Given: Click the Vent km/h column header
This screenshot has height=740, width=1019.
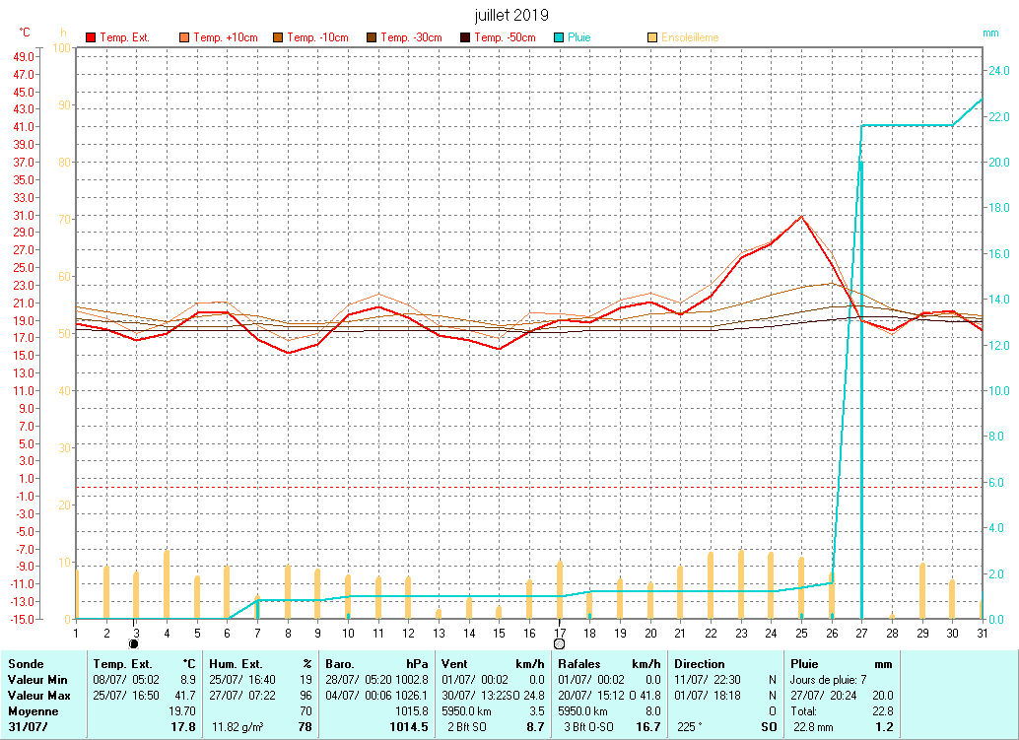Looking at the screenshot, I should tap(494, 664).
